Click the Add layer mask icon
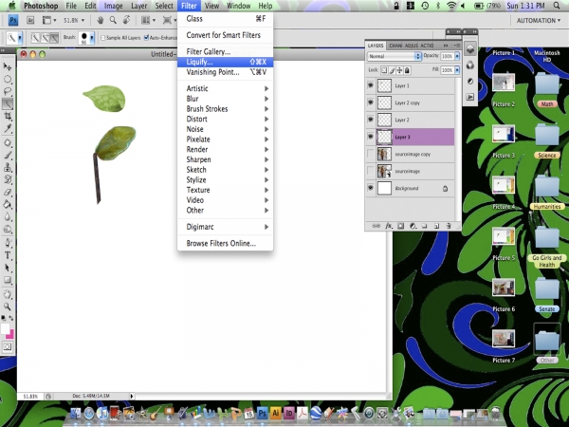569x427 pixels. [400, 226]
